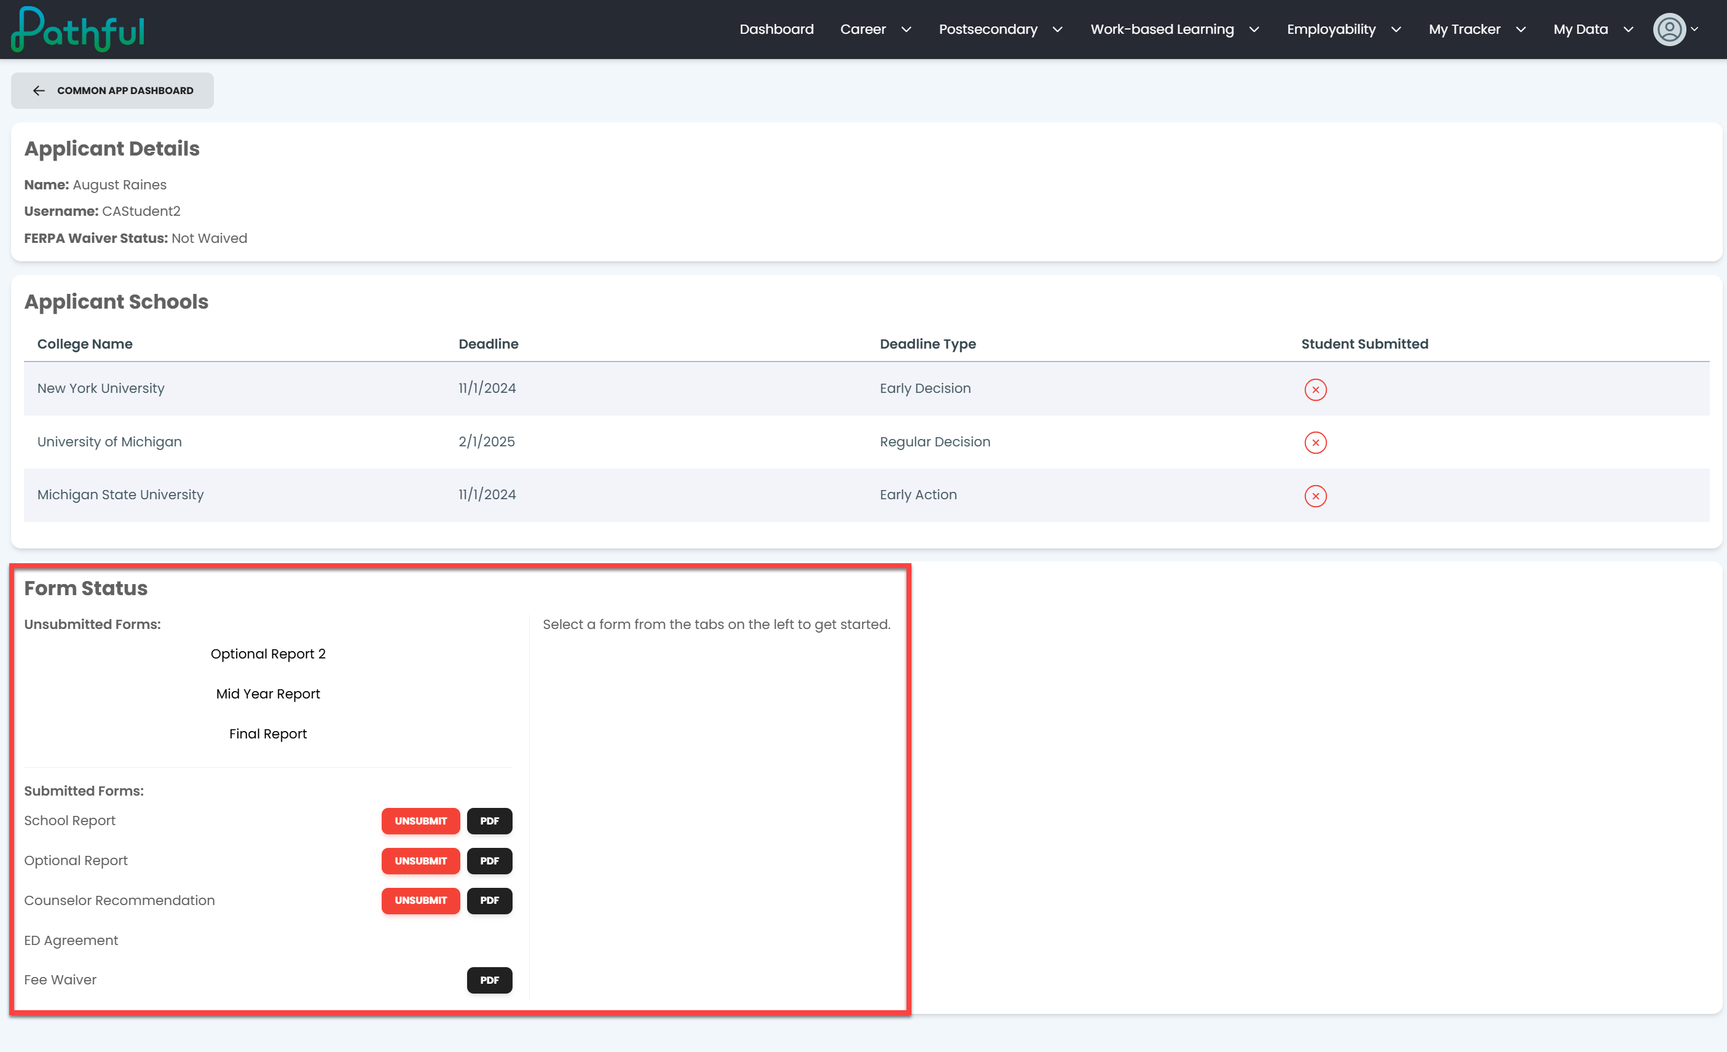Select the Mid Year Report form tab
Viewport: 1727px width, 1052px height.
coord(268,694)
